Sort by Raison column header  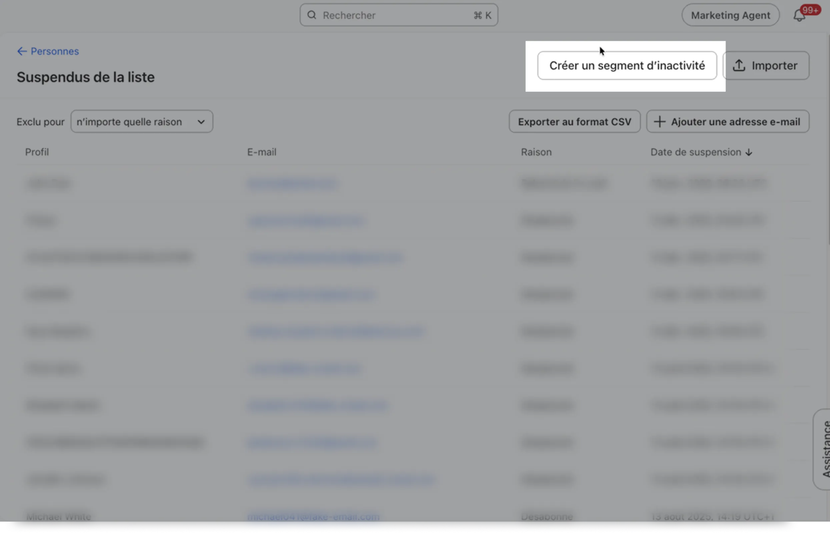pos(536,152)
